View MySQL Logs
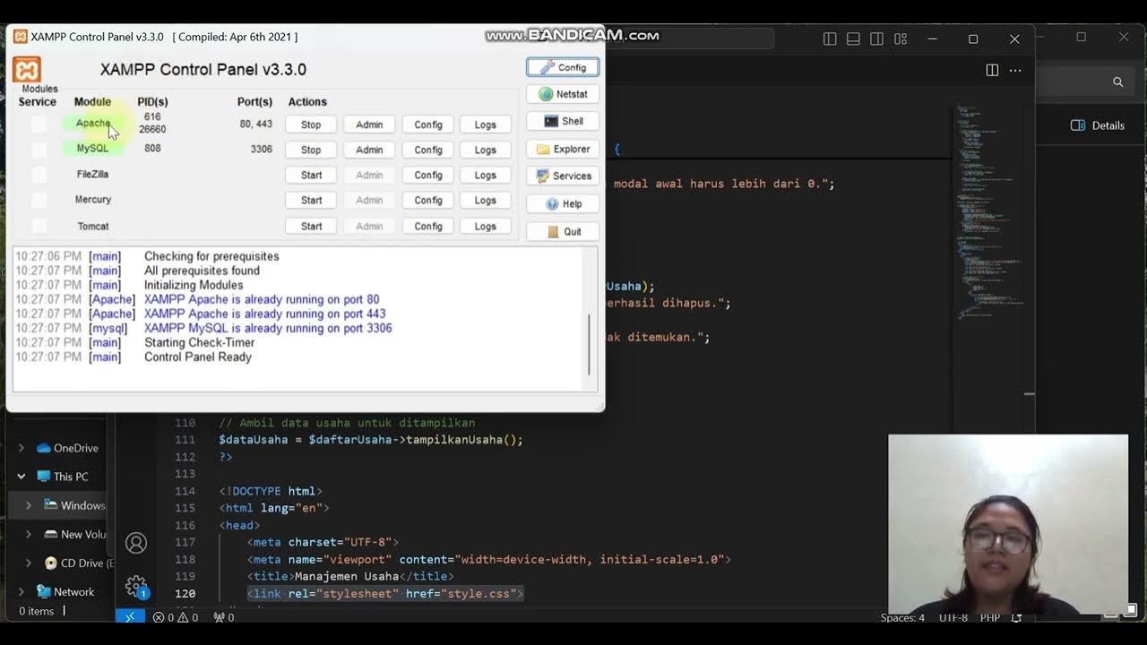 coord(486,150)
